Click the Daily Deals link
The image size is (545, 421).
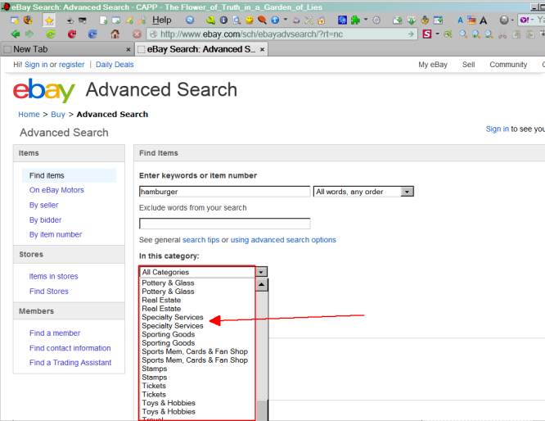pos(115,65)
